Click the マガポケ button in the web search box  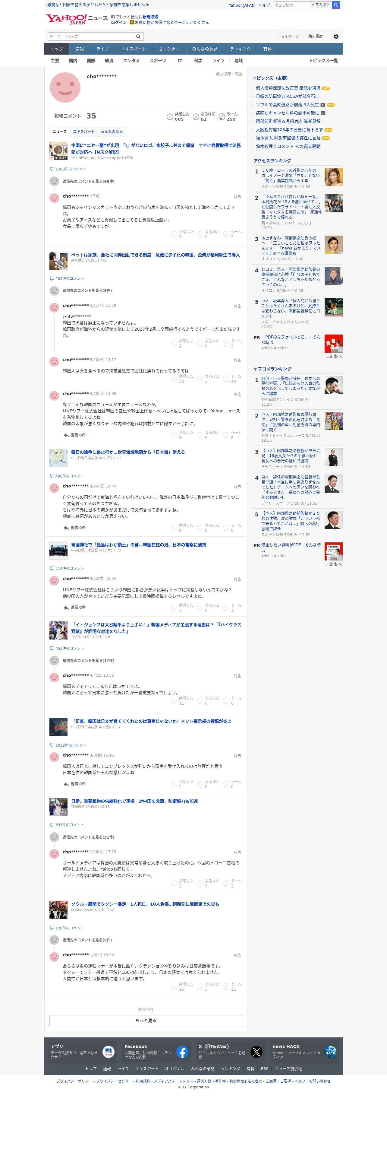[x=321, y=5]
